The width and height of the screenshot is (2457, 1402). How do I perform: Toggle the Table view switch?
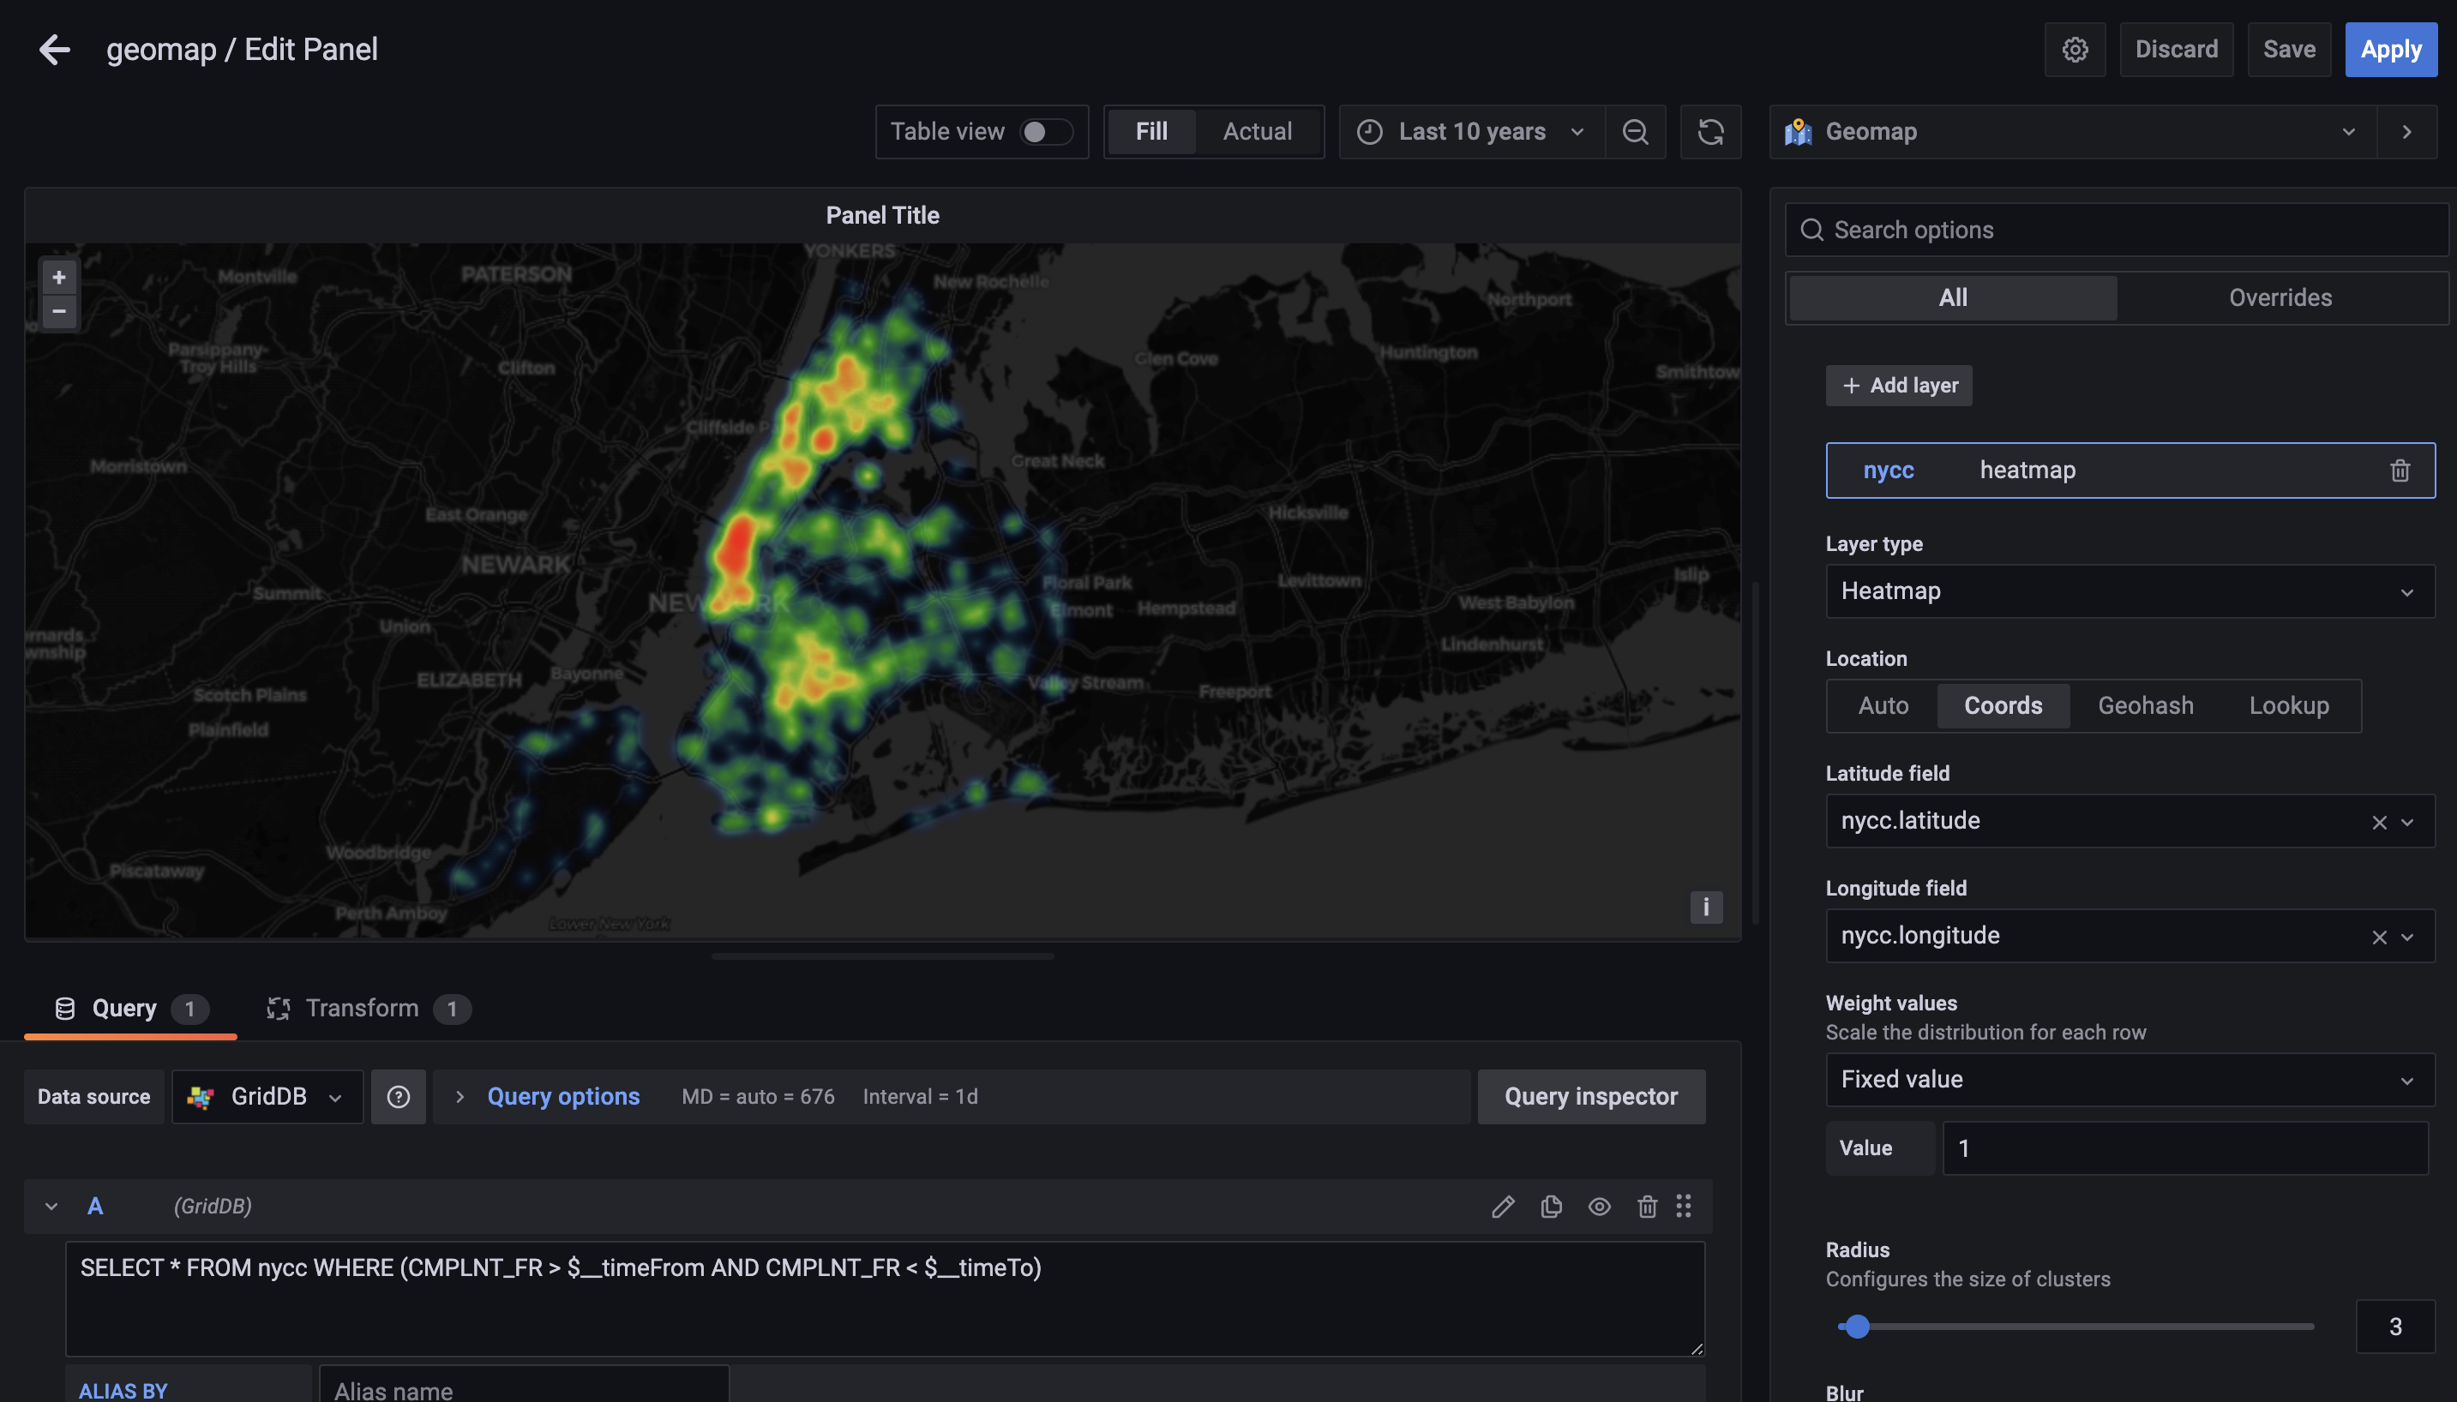click(1045, 131)
